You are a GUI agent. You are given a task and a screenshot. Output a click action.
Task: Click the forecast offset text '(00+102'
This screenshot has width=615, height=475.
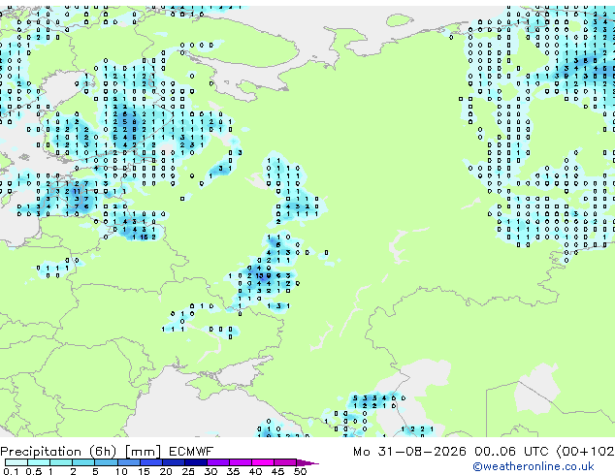pos(585,452)
